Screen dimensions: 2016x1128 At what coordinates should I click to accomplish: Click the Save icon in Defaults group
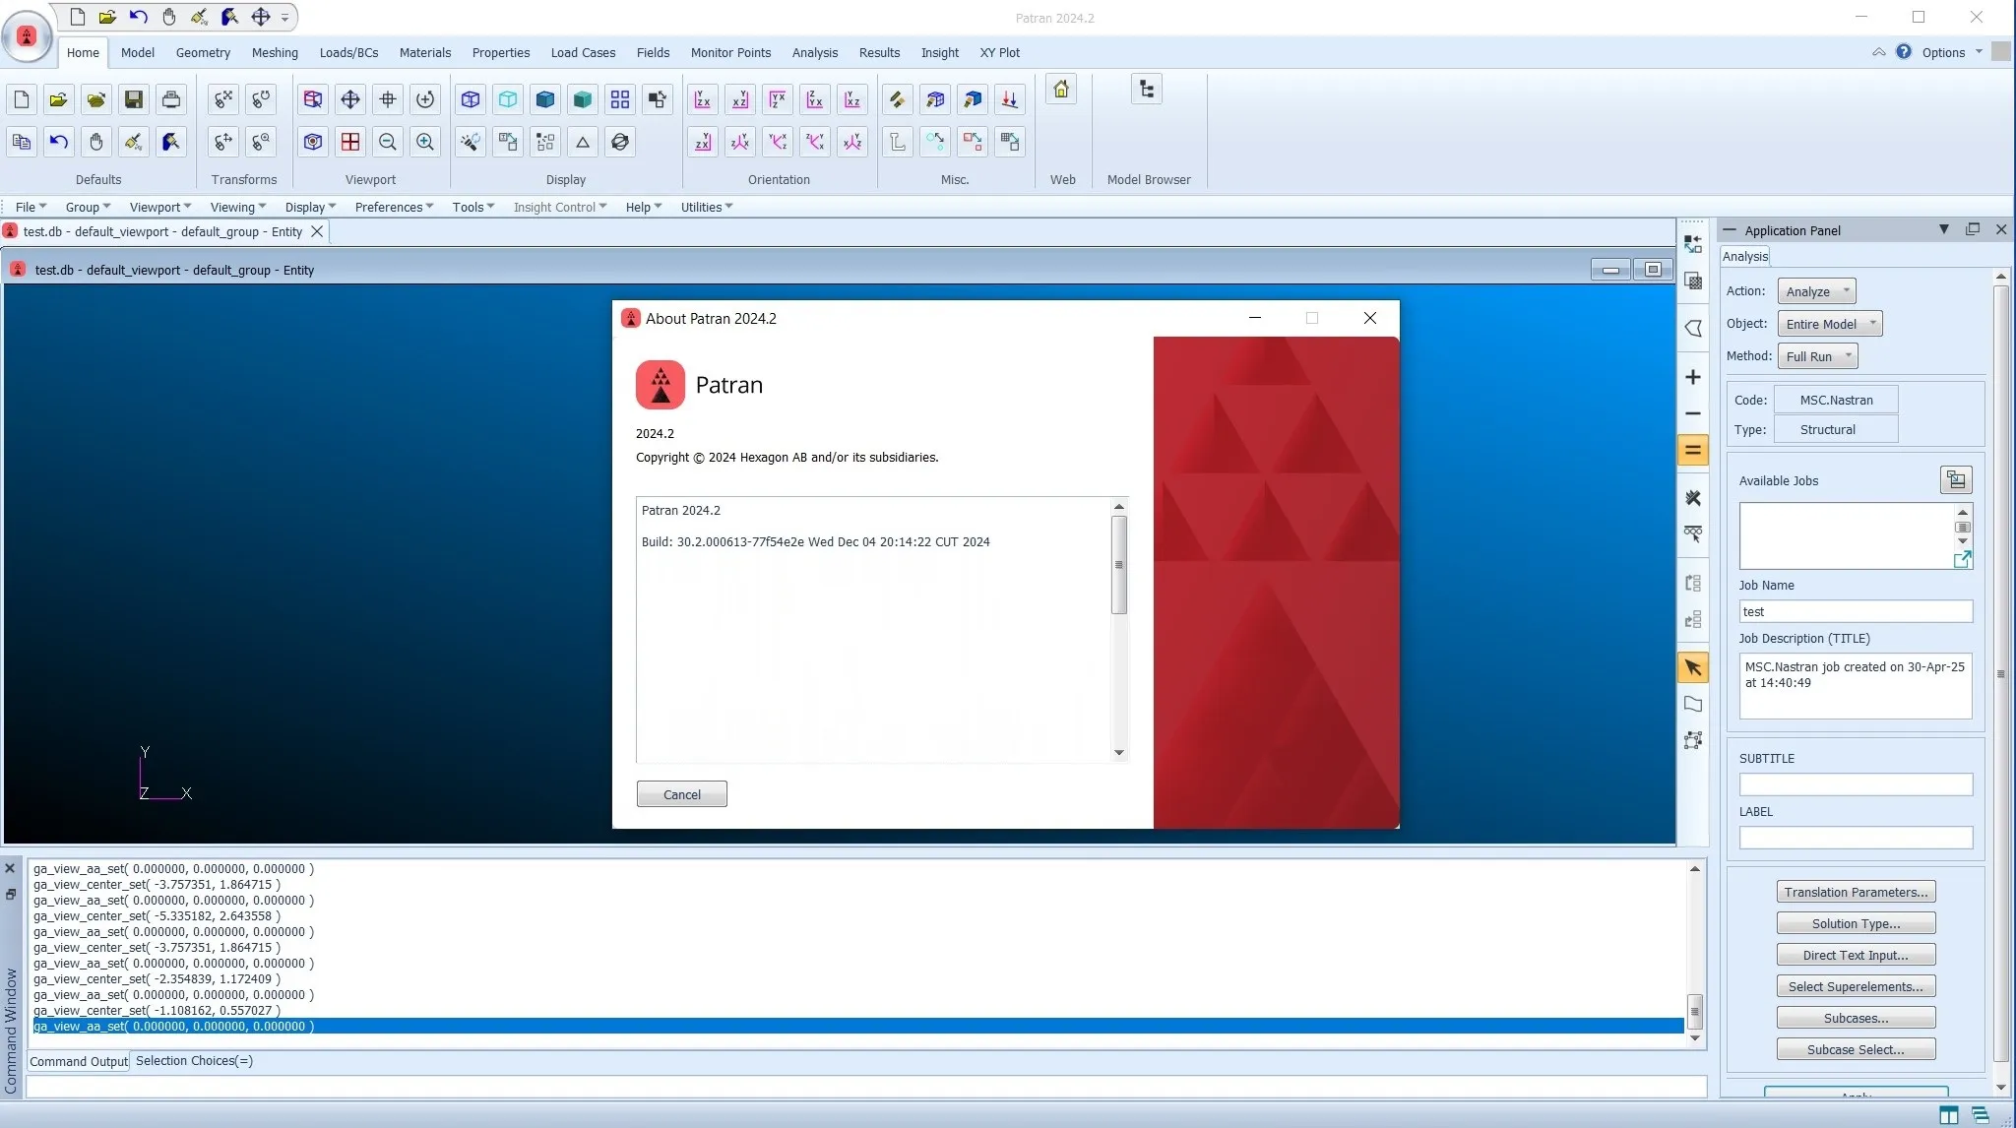[134, 99]
